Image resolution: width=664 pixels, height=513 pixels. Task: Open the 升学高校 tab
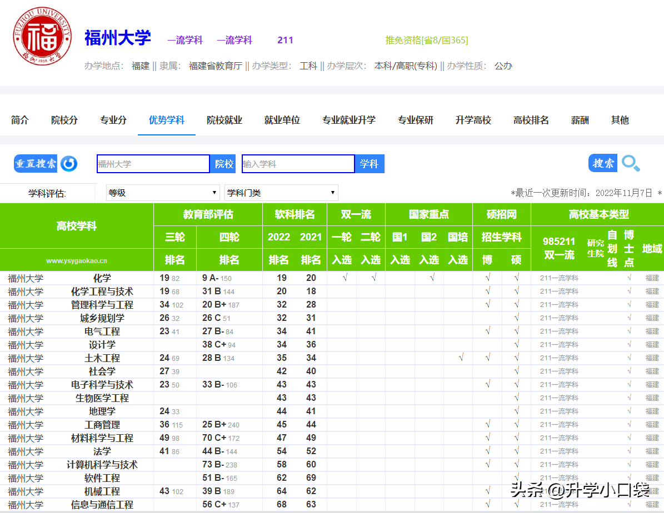point(473,120)
